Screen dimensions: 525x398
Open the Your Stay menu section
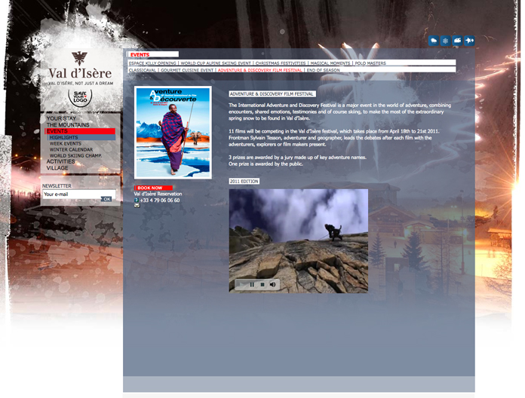(x=61, y=119)
